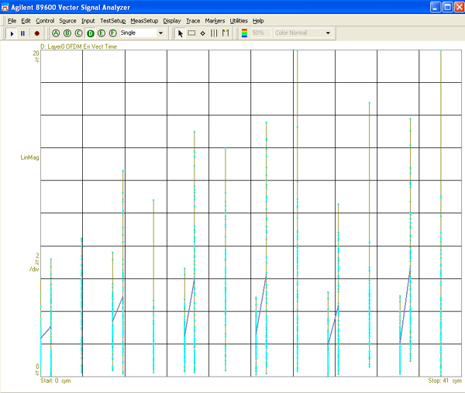
Task: Click the red Record button
Action: point(36,33)
